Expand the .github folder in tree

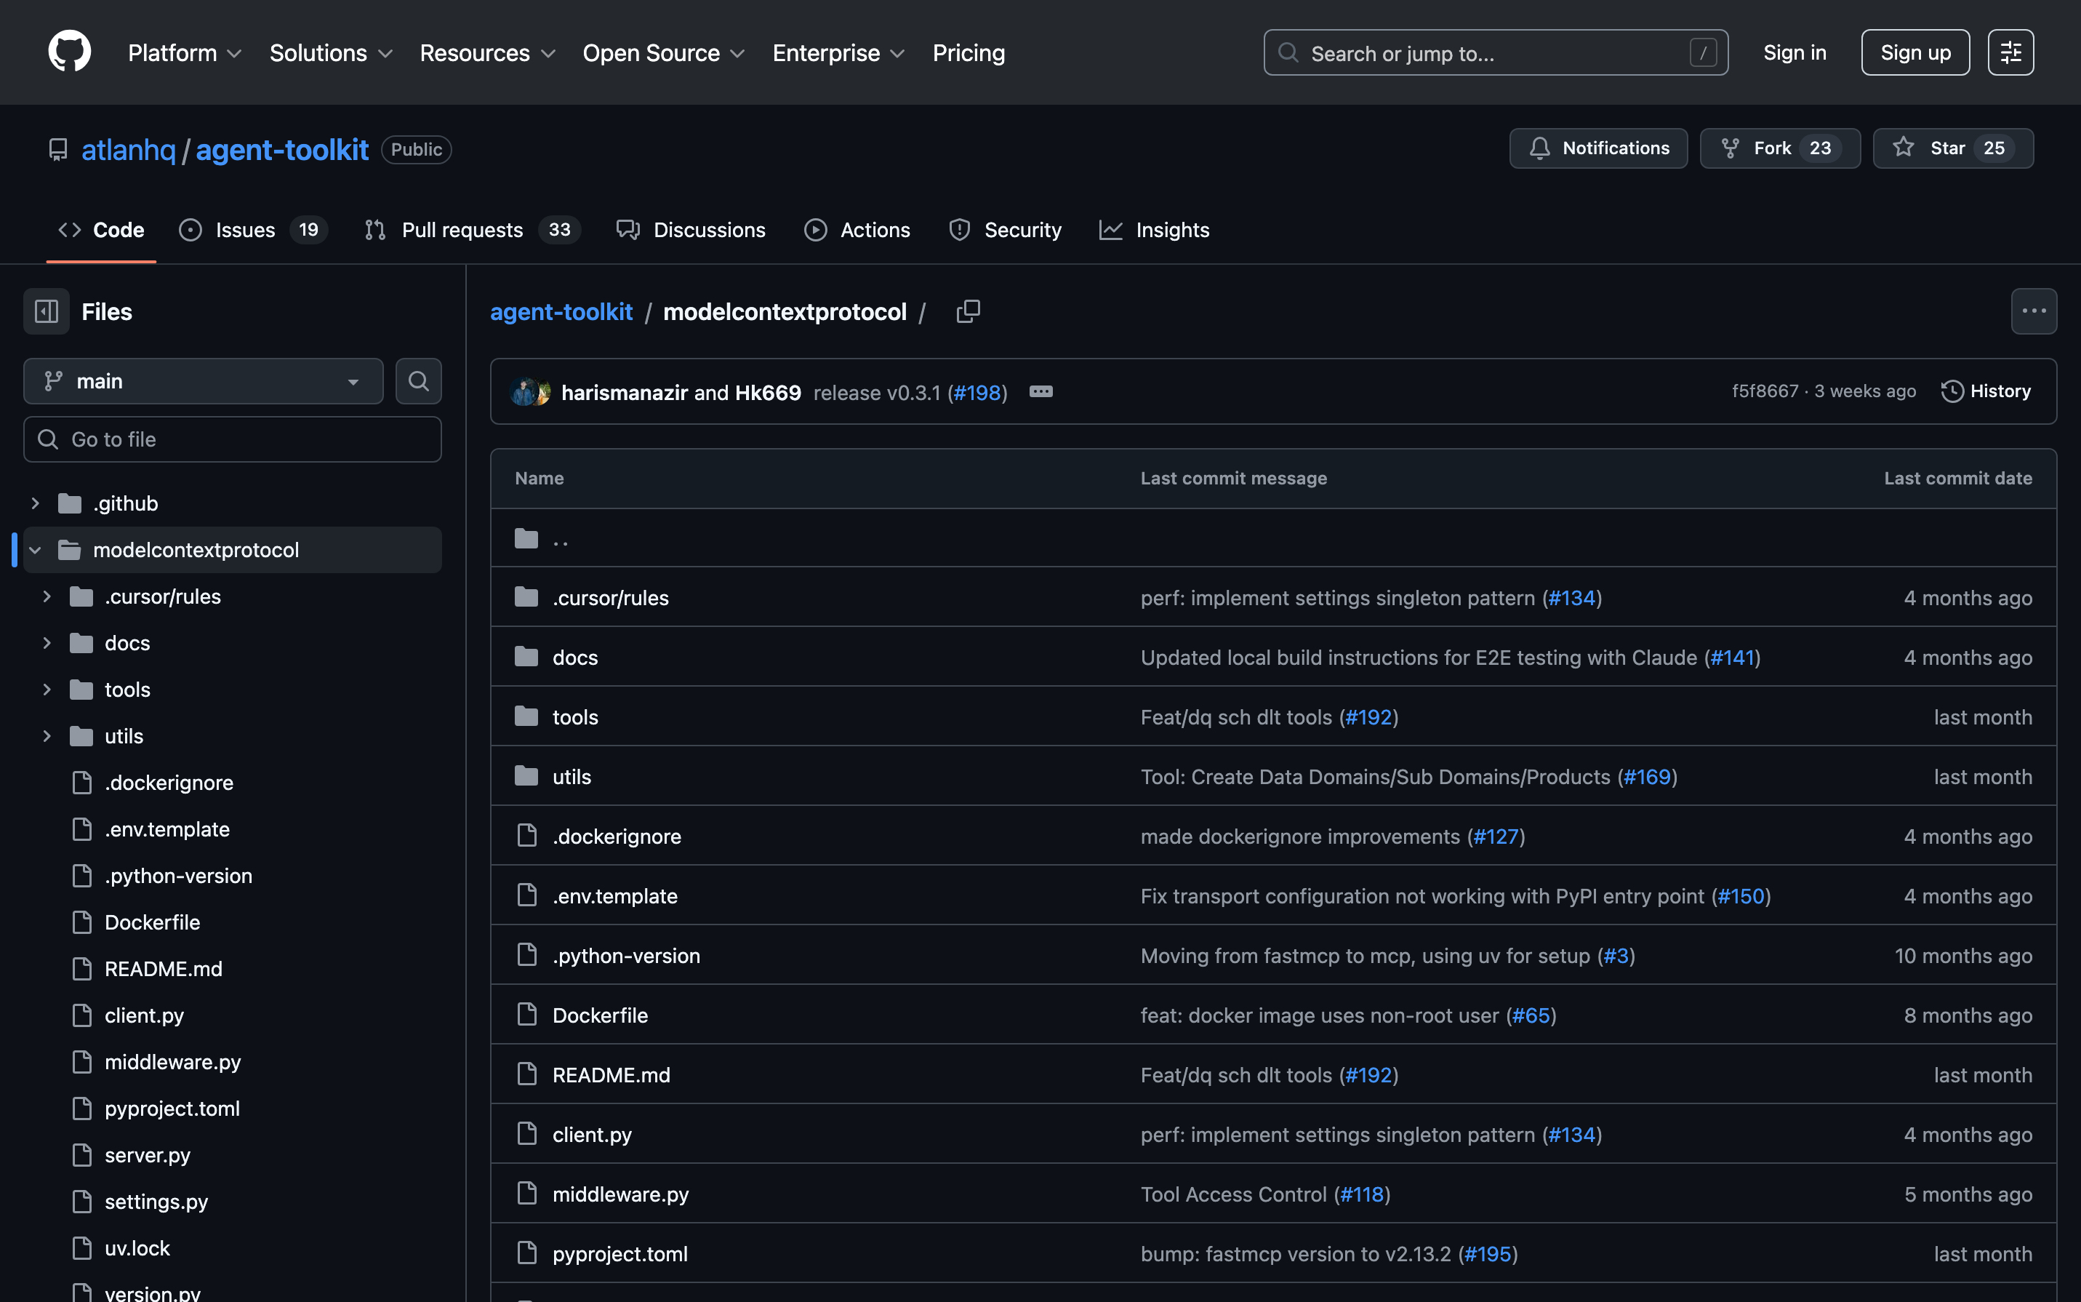pos(36,504)
